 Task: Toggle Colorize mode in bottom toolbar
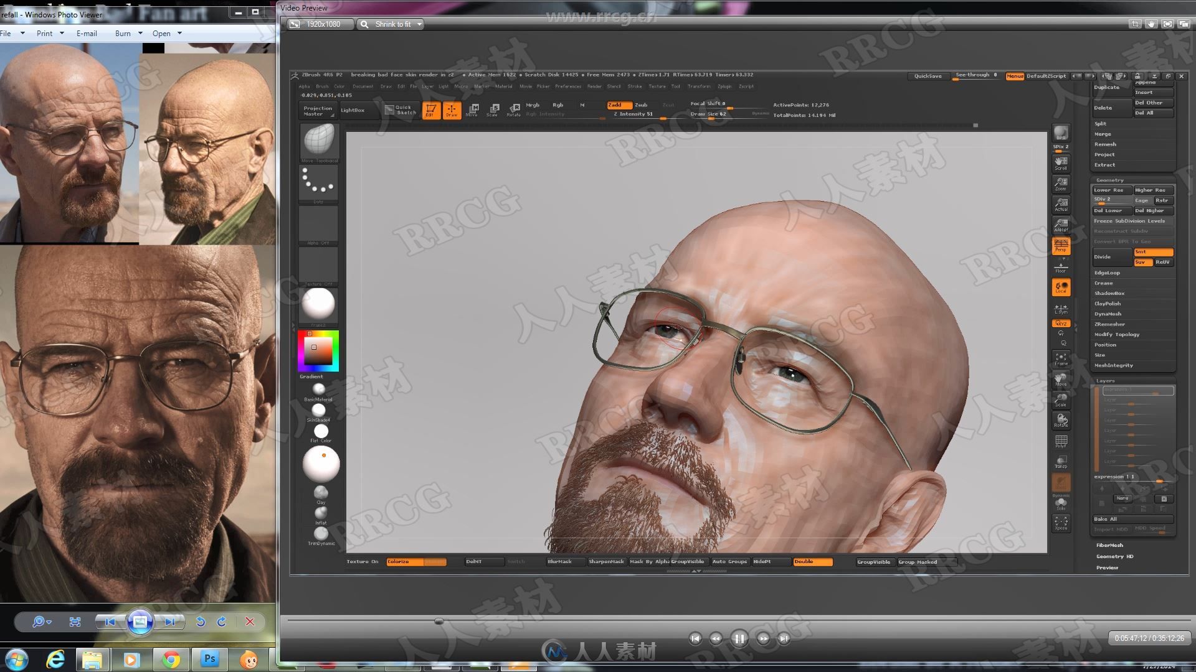pyautogui.click(x=401, y=561)
